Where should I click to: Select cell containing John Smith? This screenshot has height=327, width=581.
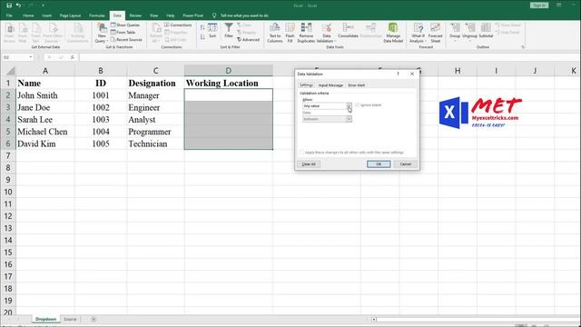coord(45,95)
